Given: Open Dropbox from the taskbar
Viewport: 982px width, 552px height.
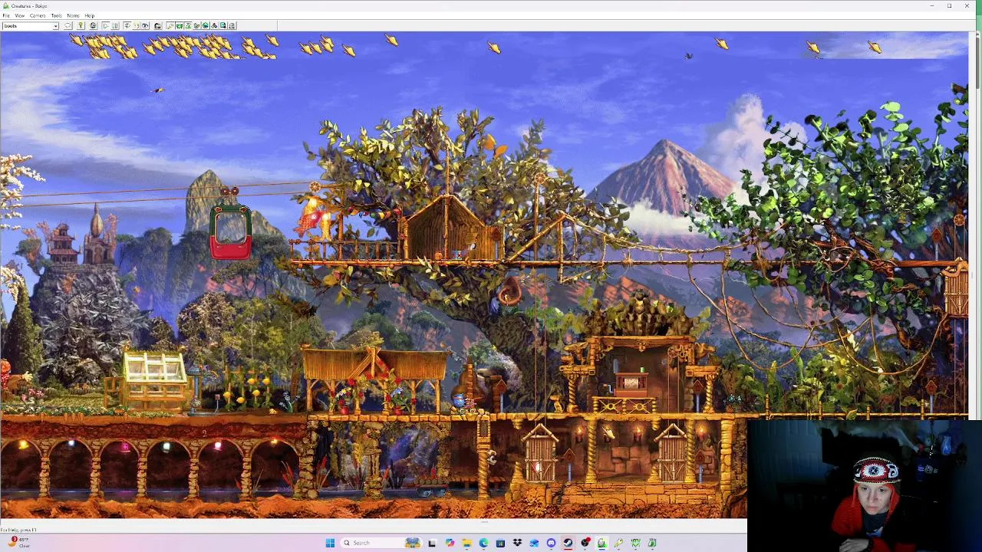Looking at the screenshot, I should pyautogui.click(x=517, y=543).
